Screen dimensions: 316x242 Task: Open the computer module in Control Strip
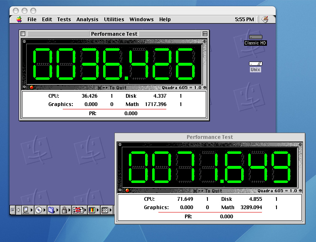pos(27,210)
